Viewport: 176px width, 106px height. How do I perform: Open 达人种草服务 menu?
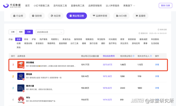pos(112,6)
